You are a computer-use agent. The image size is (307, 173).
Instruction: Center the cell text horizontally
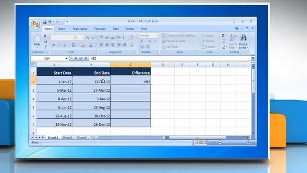[x=107, y=45]
